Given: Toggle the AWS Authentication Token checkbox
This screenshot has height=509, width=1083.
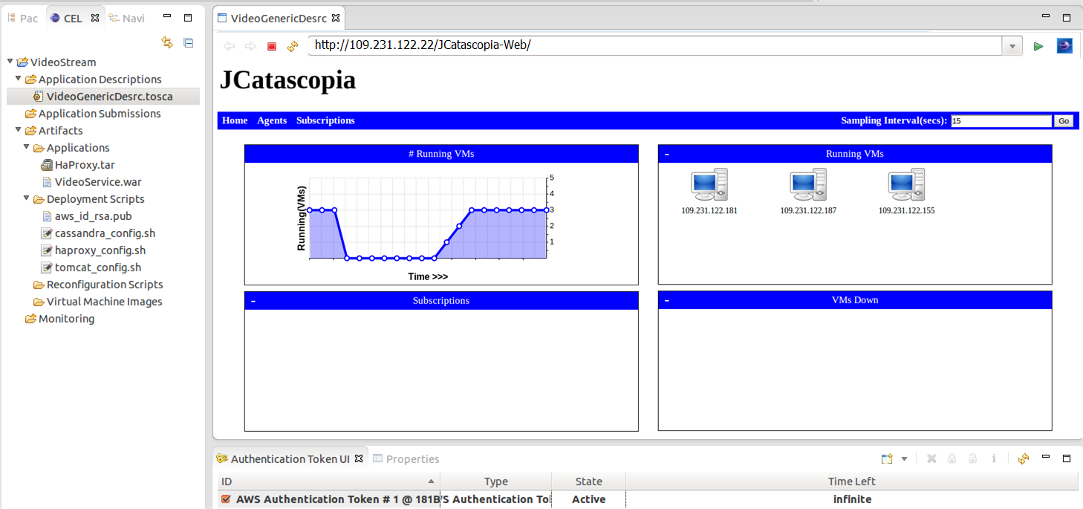Looking at the screenshot, I should [226, 499].
